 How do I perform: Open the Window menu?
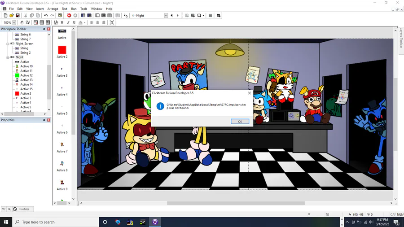click(97, 9)
